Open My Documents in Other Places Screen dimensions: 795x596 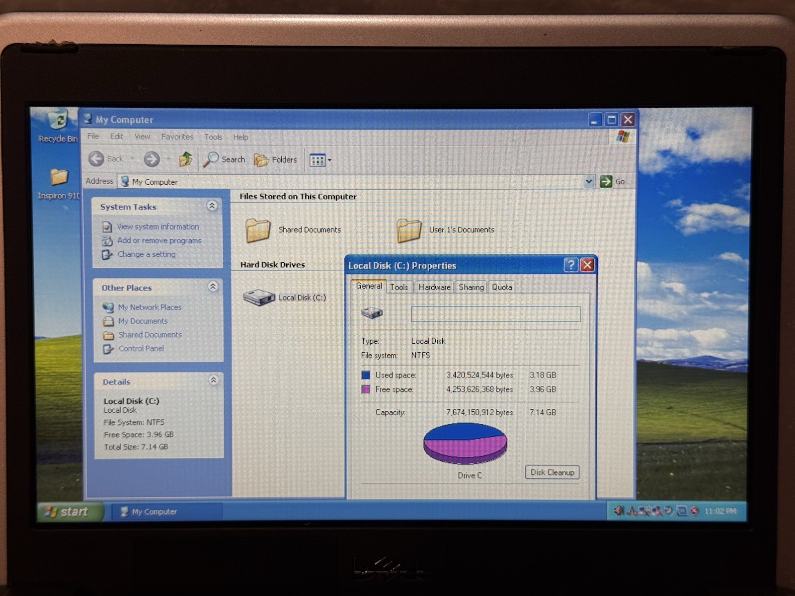click(143, 321)
